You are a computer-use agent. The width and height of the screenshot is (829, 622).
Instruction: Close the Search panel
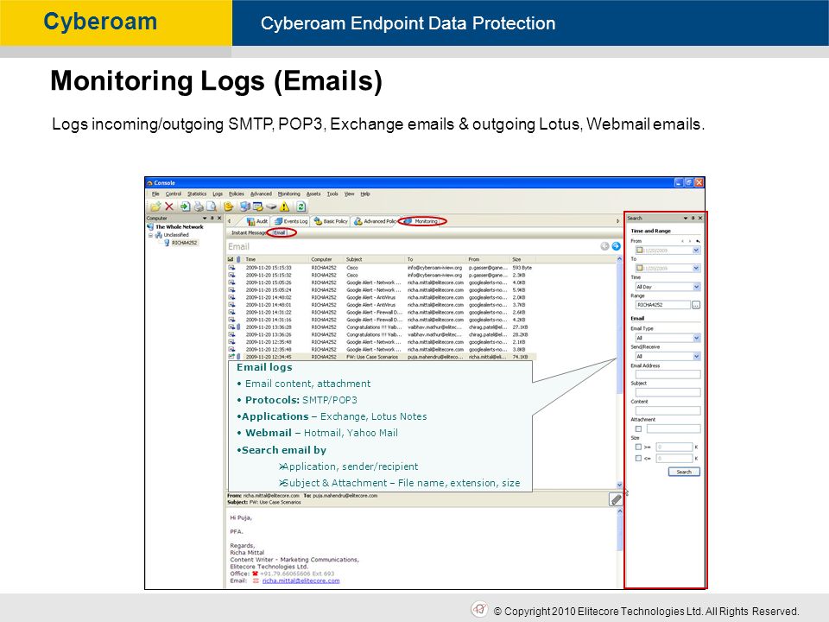700,218
